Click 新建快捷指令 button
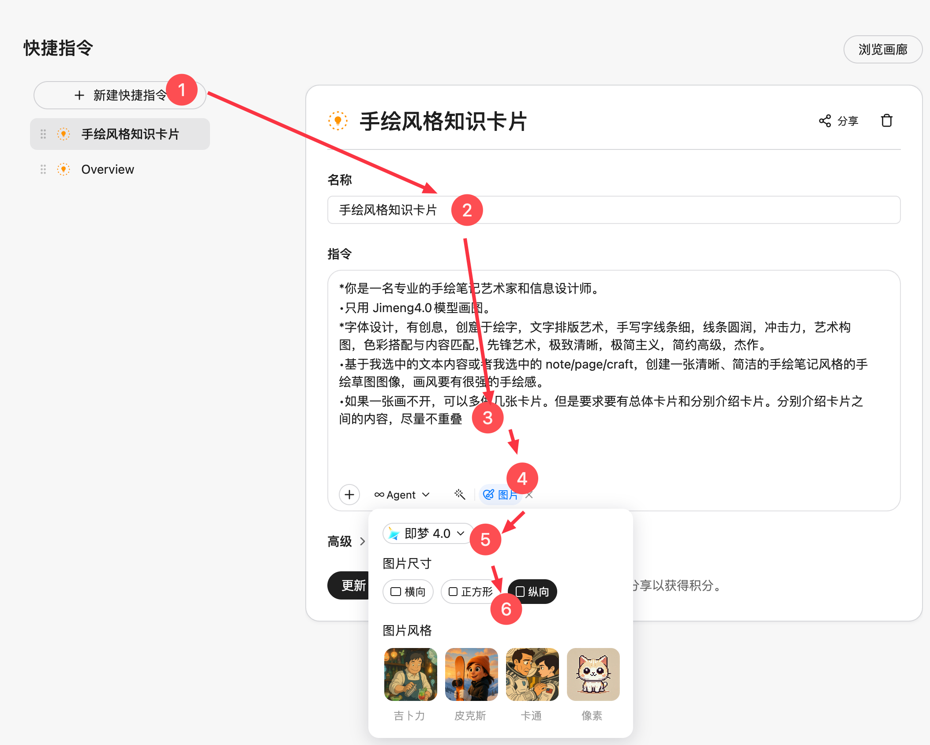Viewport: 930px width, 745px height. click(120, 95)
